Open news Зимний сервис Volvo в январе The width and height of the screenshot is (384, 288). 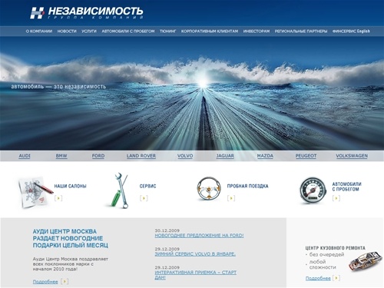[x=195, y=254]
